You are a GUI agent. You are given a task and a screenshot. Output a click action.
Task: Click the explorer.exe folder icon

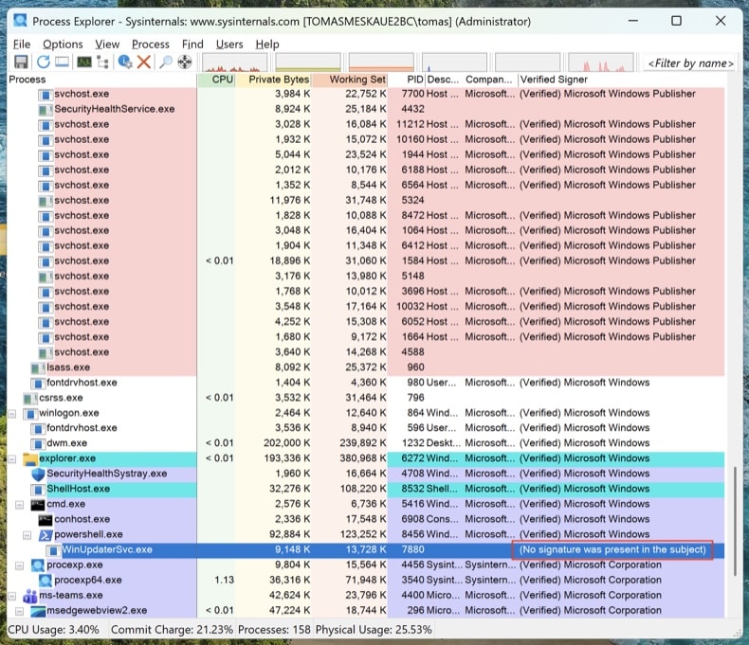pyautogui.click(x=30, y=459)
